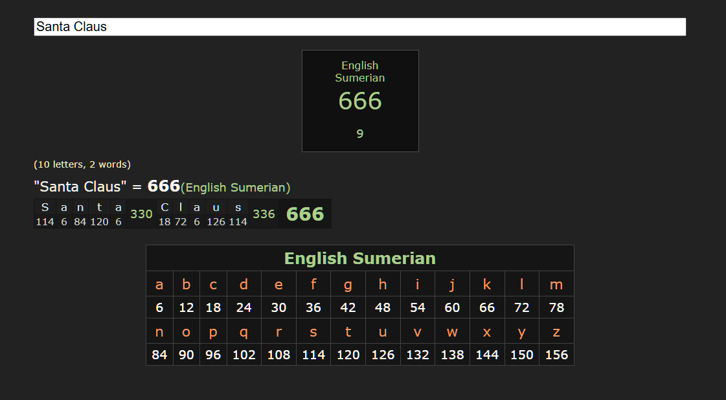The height and width of the screenshot is (400, 726).
Task: Click letter h in the cipher chart
Action: [x=383, y=283]
